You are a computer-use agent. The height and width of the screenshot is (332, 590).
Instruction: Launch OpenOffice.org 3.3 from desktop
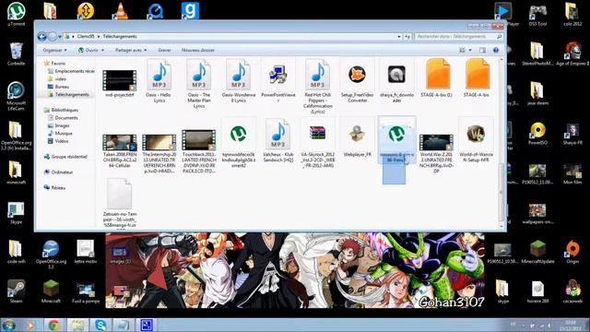51,255
